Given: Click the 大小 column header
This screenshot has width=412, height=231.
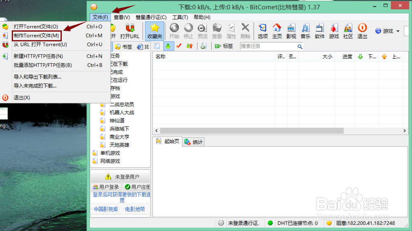Looking at the screenshot, I should click(316, 57).
